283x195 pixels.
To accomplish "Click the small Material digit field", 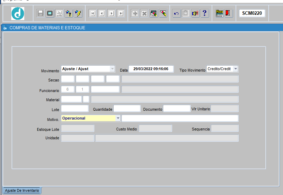I will pos(86,99).
